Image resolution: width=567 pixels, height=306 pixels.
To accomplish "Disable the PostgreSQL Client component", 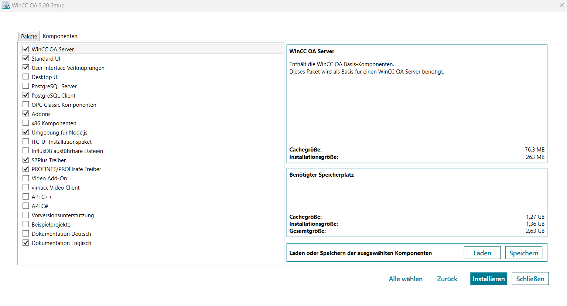I will [26, 95].
